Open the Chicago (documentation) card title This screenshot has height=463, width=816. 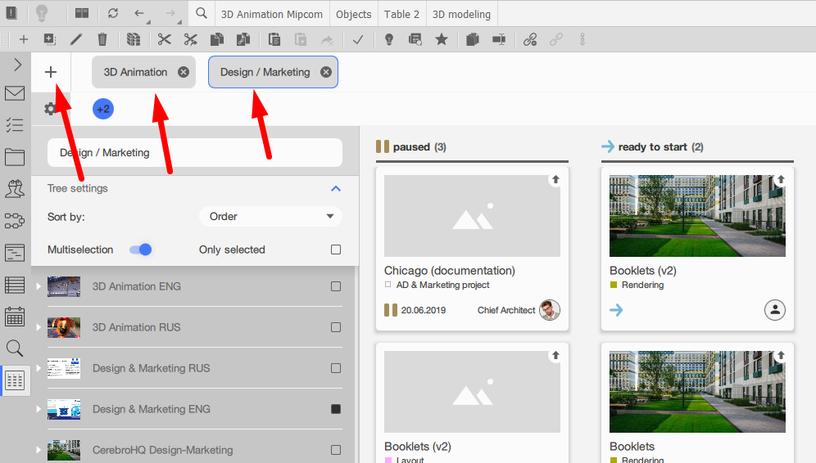(x=450, y=271)
